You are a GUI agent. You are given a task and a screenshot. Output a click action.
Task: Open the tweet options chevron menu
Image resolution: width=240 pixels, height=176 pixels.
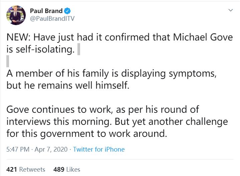(230, 11)
